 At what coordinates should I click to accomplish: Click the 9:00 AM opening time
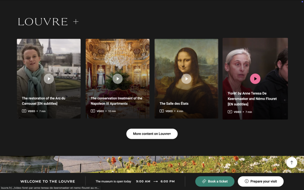coord(143,182)
